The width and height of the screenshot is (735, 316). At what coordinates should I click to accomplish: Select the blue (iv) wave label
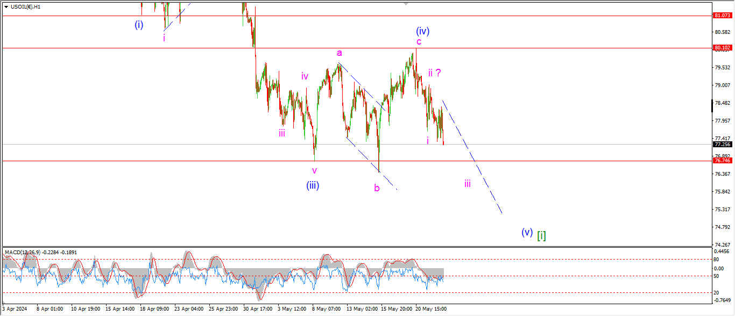pyautogui.click(x=421, y=31)
